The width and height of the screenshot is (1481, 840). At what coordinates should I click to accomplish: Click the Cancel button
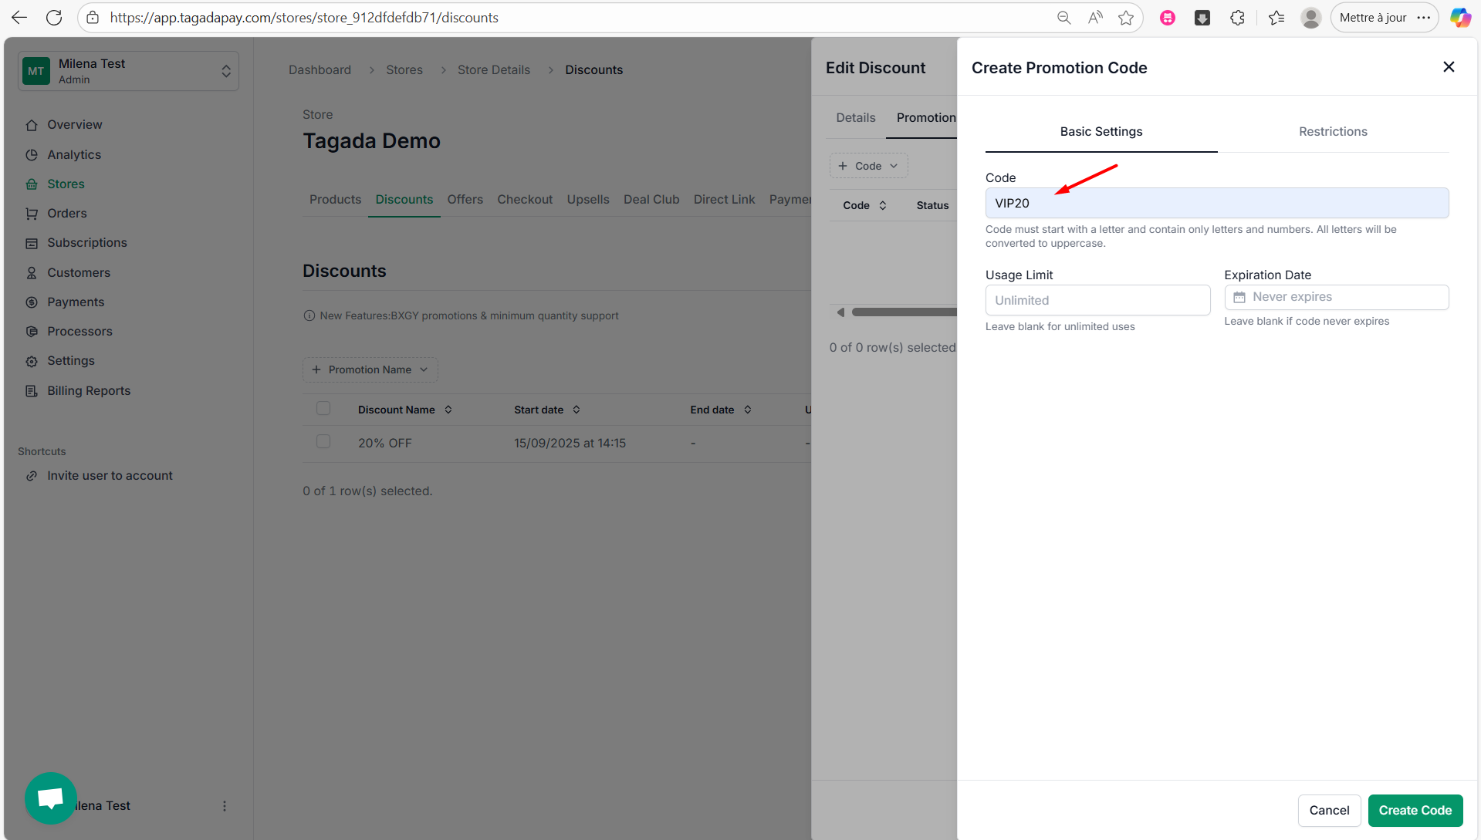coord(1329,811)
